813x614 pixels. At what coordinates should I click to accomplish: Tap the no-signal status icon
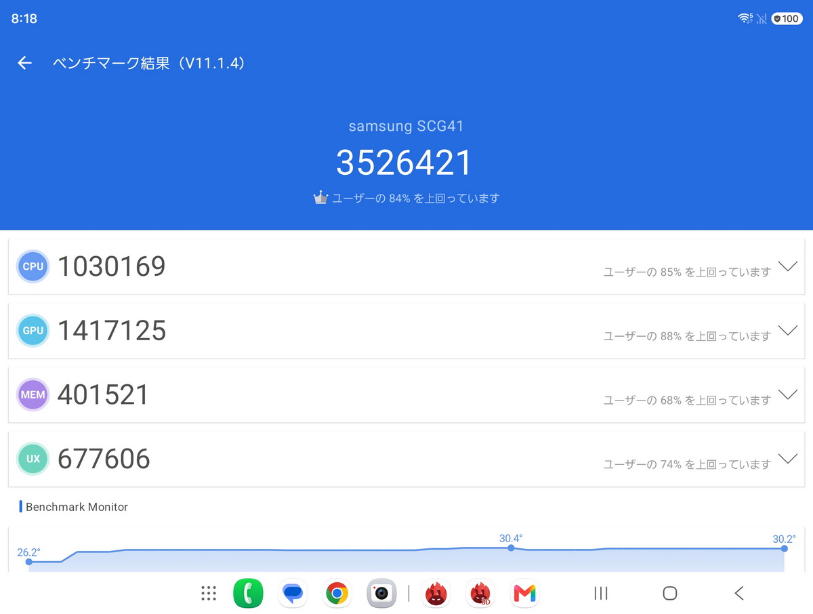click(762, 19)
